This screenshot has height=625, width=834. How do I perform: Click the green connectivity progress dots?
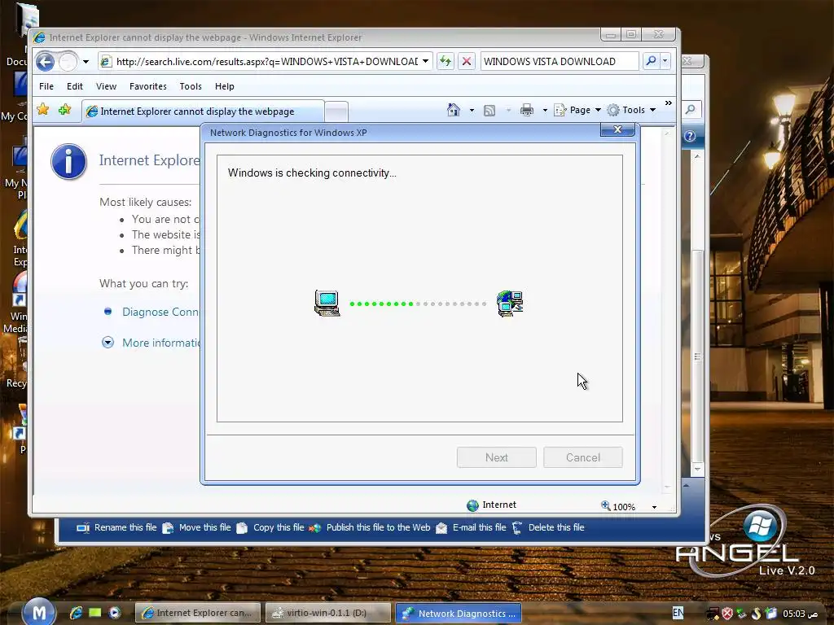[x=381, y=304]
